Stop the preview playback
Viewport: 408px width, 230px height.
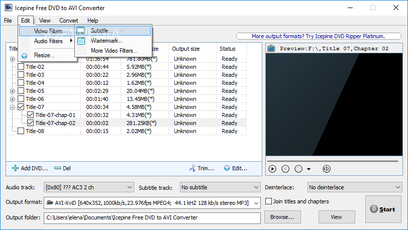(285, 169)
